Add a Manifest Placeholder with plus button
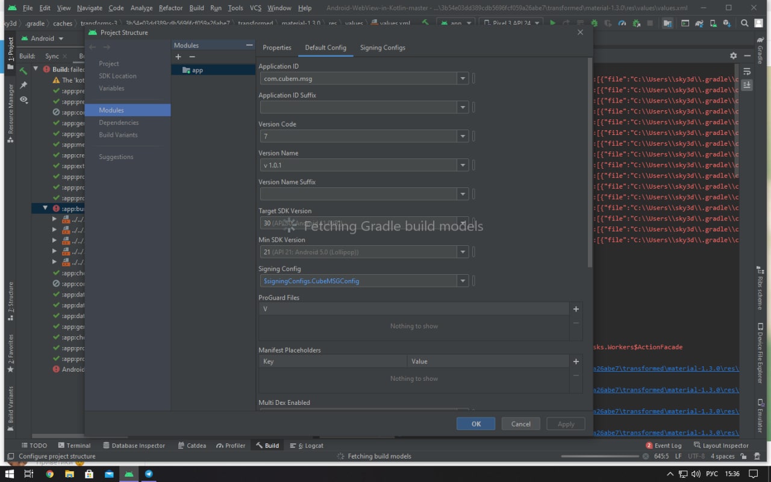771x482 pixels. [x=576, y=361]
